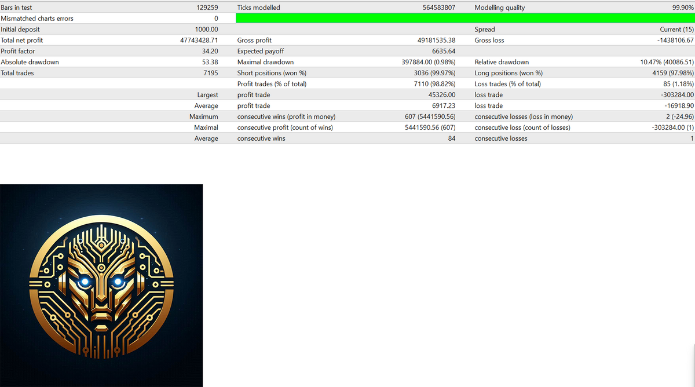Click the Total trades value 7195
Screen dimensions: 695x387
[x=210, y=73]
